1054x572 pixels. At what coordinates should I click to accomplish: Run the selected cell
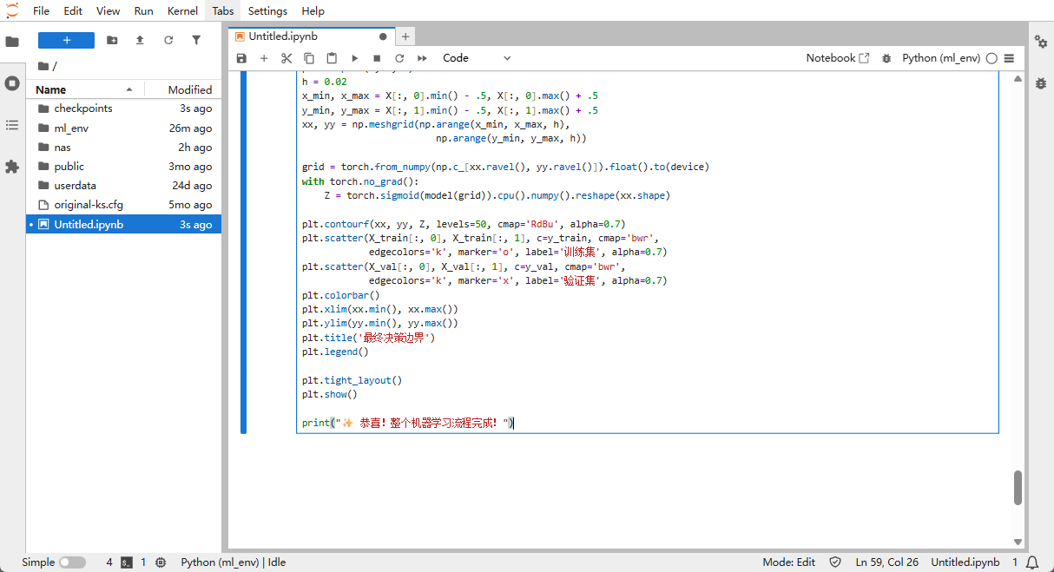[x=354, y=58]
